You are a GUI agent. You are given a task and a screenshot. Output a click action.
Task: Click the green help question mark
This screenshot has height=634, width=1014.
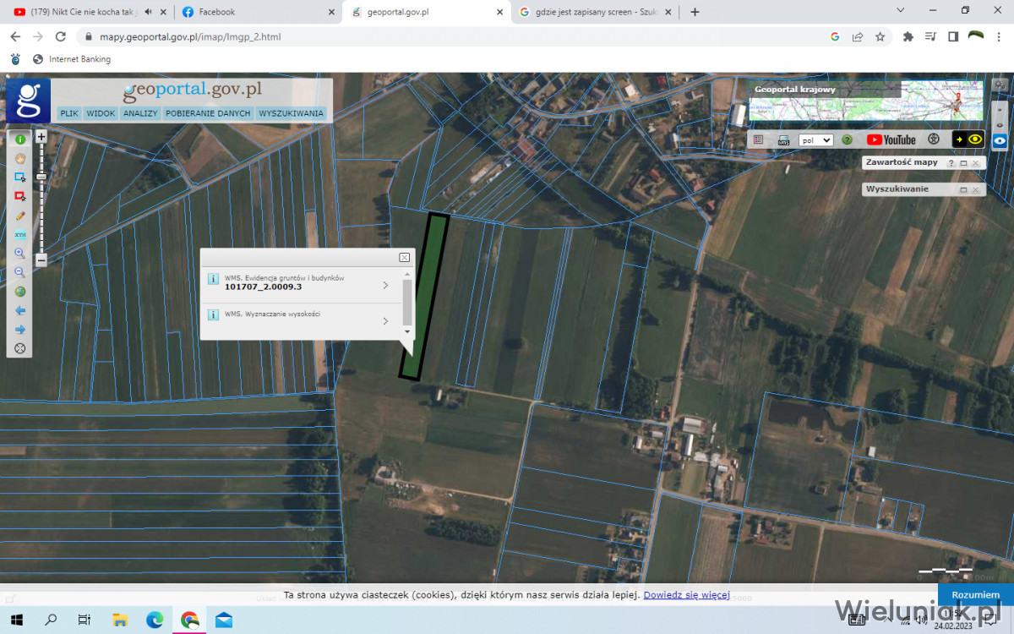(847, 139)
